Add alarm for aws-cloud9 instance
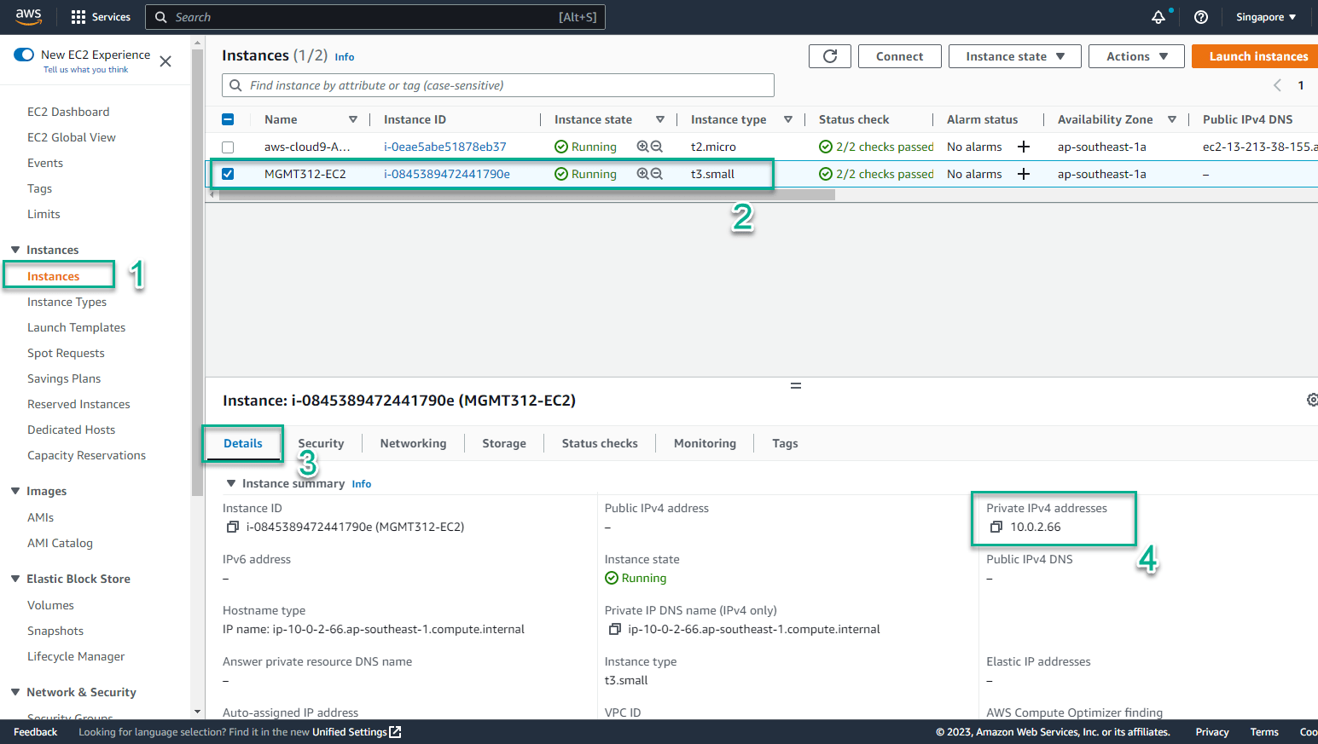1318x744 pixels. point(1024,147)
